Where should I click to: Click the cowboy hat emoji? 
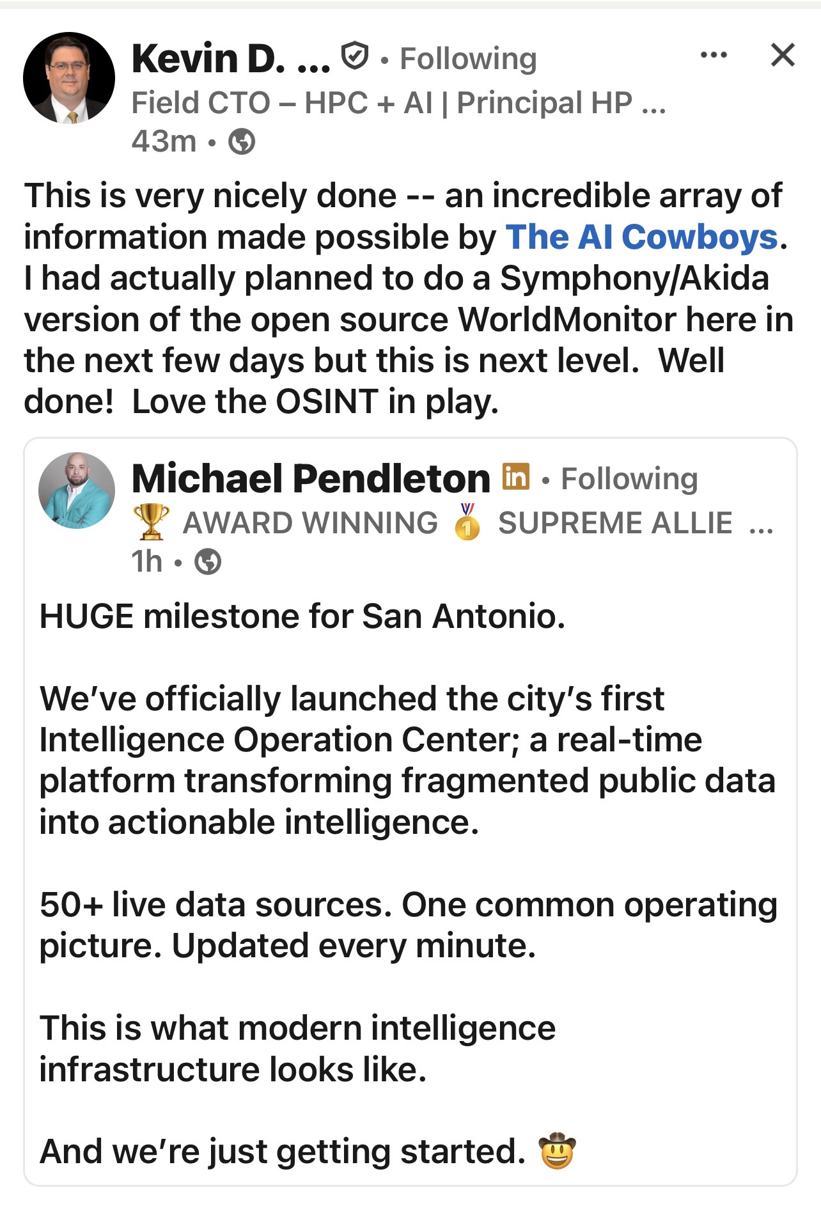pyautogui.click(x=557, y=1150)
